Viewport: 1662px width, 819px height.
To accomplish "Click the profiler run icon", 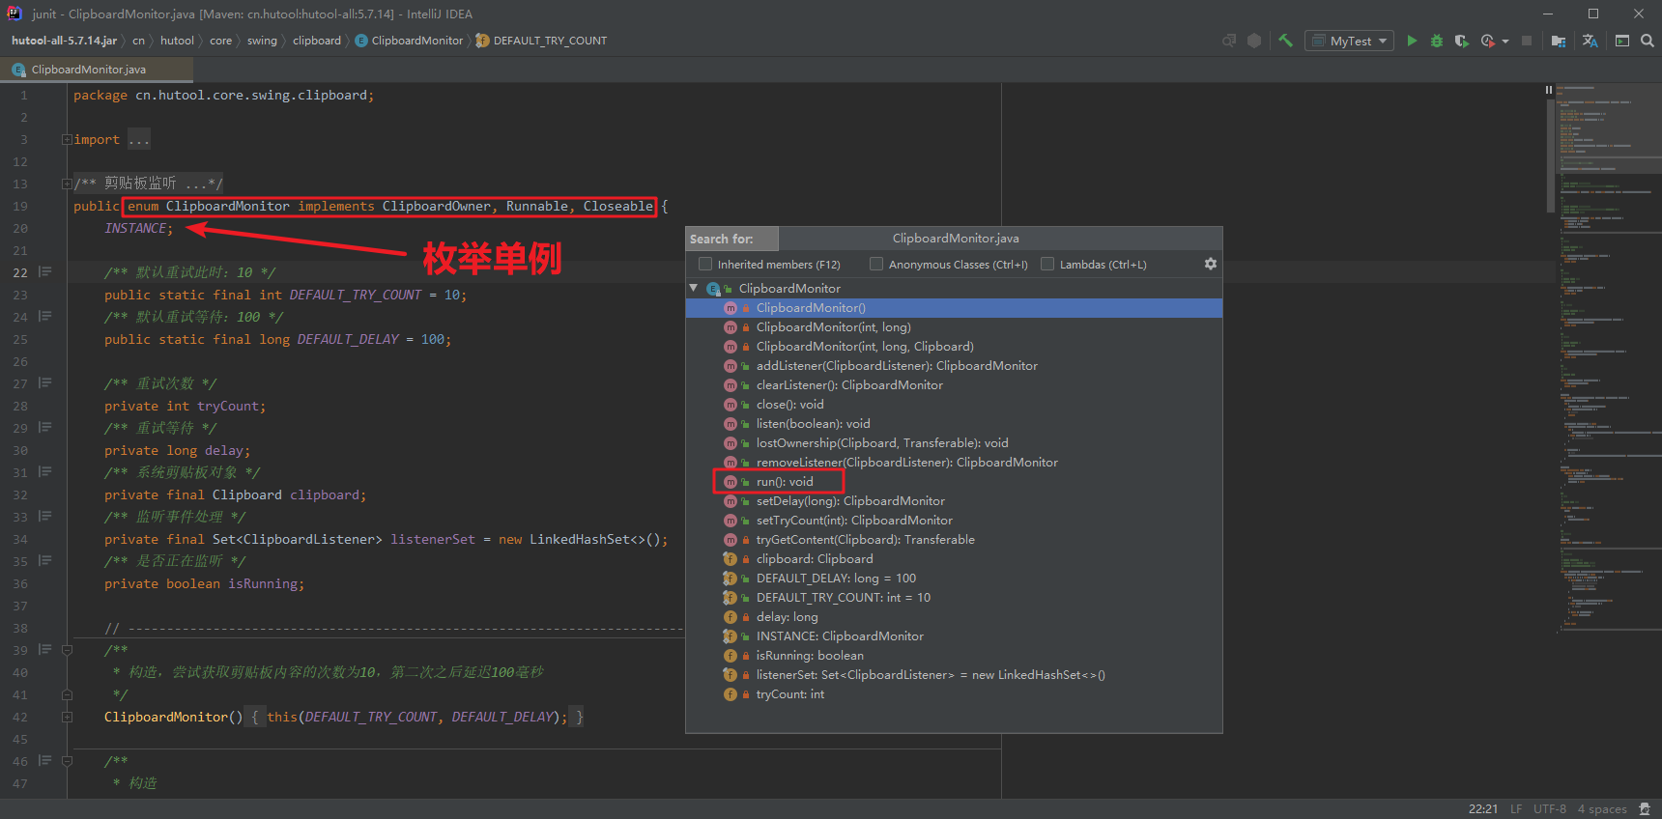I will coord(1488,41).
